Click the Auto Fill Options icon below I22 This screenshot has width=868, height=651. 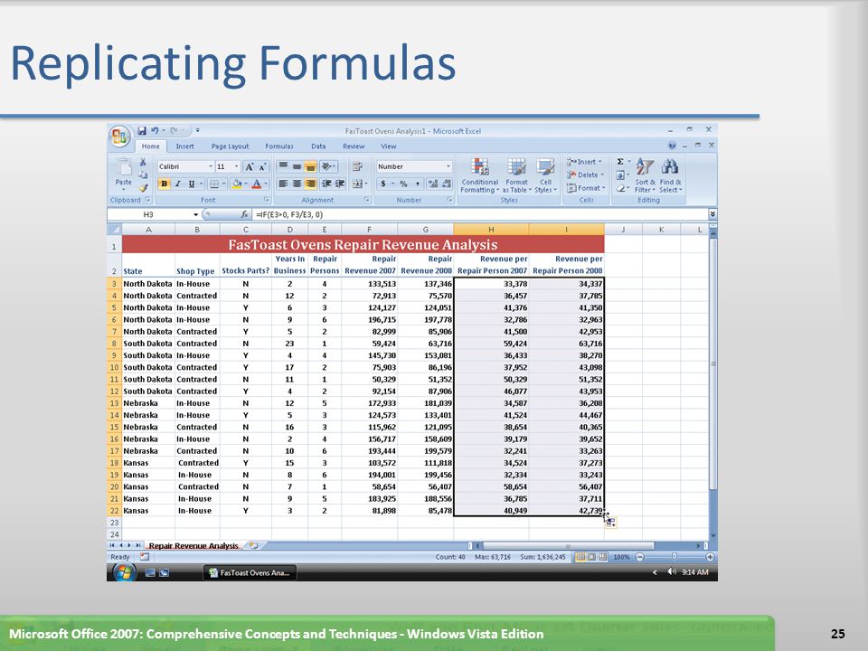click(610, 522)
